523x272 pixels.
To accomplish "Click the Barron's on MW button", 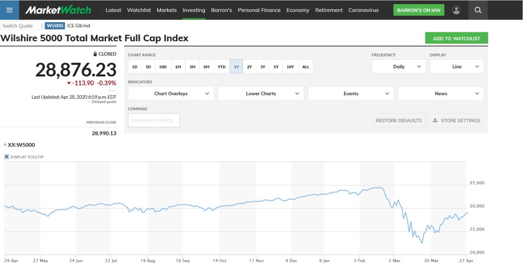I will click(418, 10).
